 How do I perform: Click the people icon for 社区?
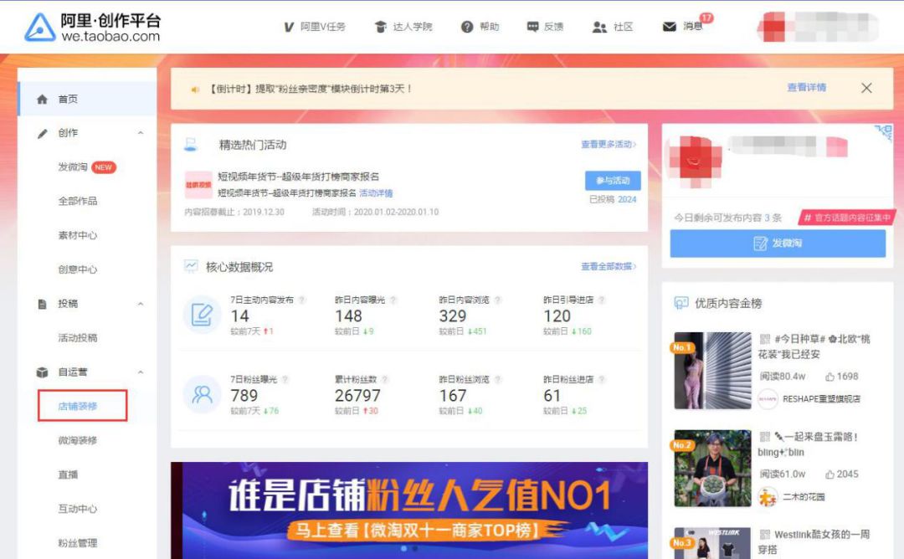click(x=599, y=27)
